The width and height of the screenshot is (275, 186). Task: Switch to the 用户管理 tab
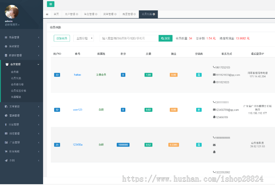pyautogui.click(x=70, y=14)
